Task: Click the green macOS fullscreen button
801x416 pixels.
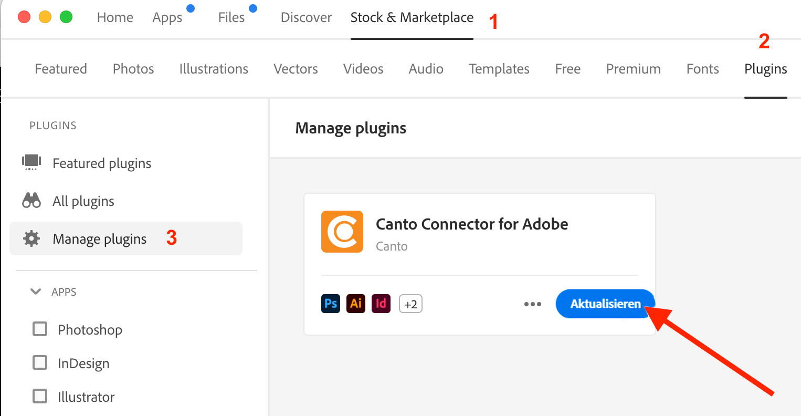Action: (66, 17)
